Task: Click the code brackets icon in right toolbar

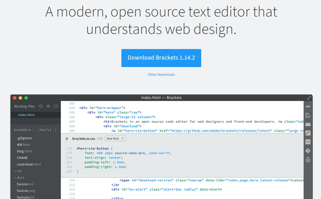Action: (x=308, y=141)
